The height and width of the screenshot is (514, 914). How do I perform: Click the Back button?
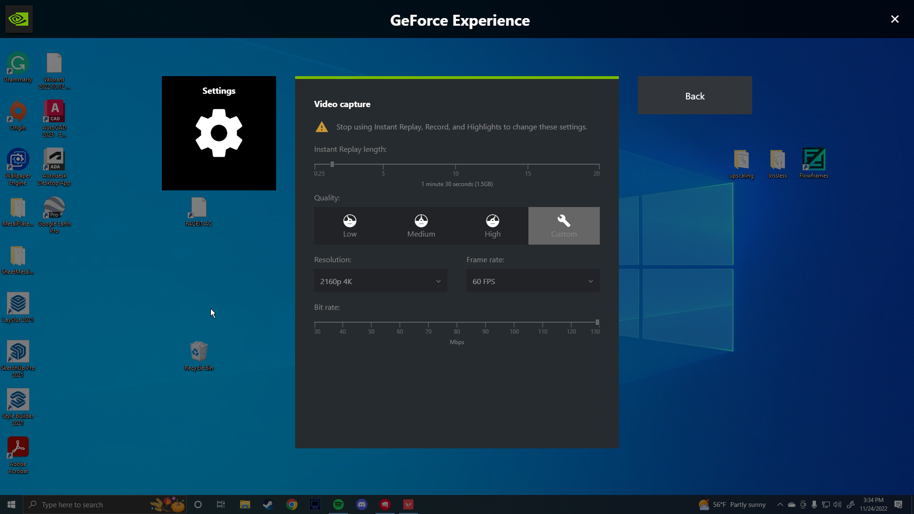point(695,95)
